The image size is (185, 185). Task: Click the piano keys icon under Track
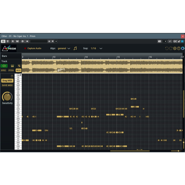(x=12, y=66)
